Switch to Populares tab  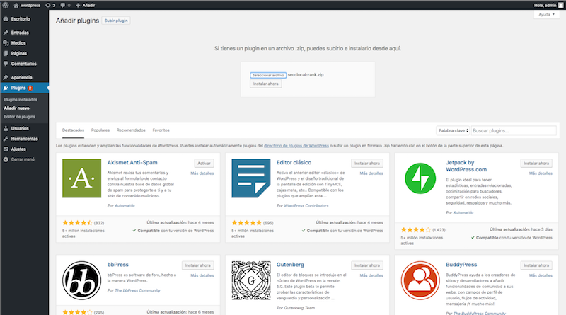tap(100, 130)
